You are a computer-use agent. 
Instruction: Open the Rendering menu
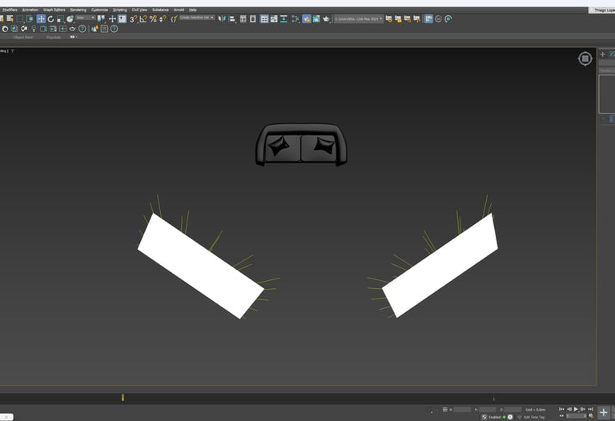point(78,10)
